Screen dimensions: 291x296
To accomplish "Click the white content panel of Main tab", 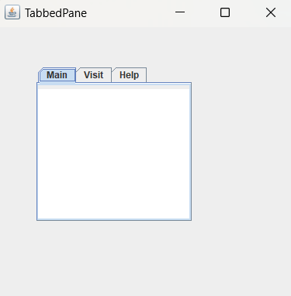I will click(114, 154).
